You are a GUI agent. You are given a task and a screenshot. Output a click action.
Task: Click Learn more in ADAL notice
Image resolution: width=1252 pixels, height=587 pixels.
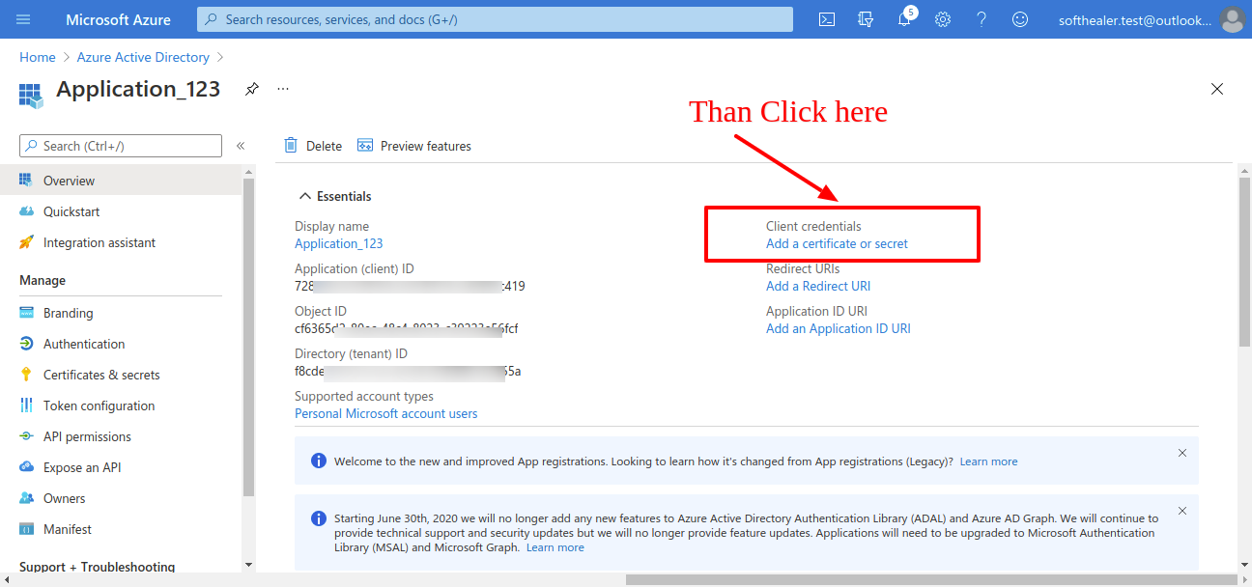(555, 547)
